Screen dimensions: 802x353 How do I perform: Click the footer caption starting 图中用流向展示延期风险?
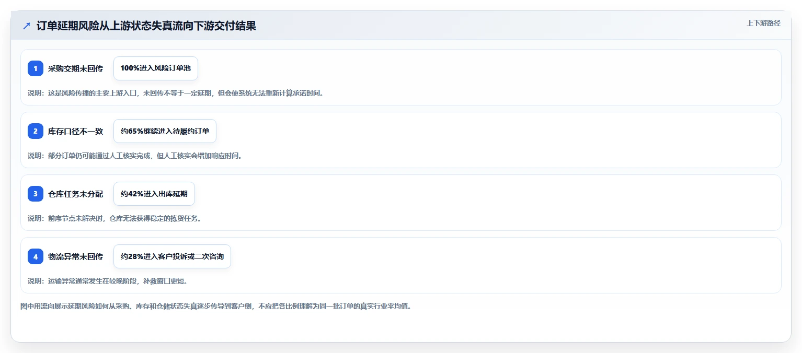click(216, 307)
